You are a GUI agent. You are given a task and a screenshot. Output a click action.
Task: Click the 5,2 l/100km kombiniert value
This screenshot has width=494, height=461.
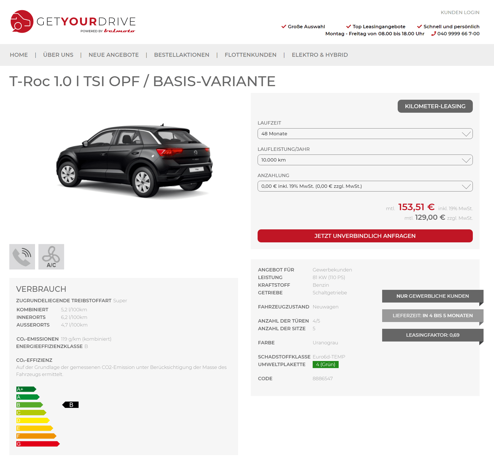[74, 310]
